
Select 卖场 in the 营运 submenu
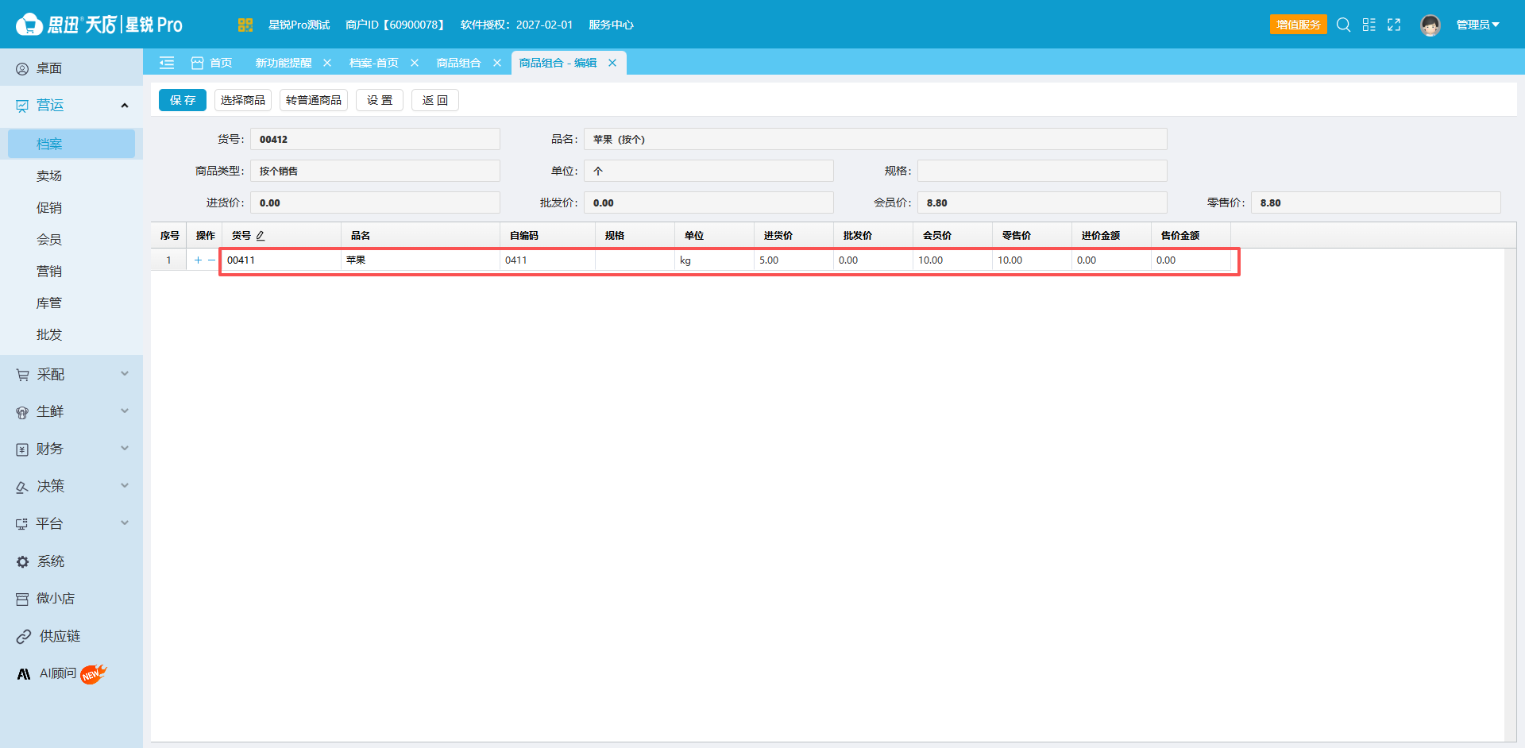click(x=49, y=175)
